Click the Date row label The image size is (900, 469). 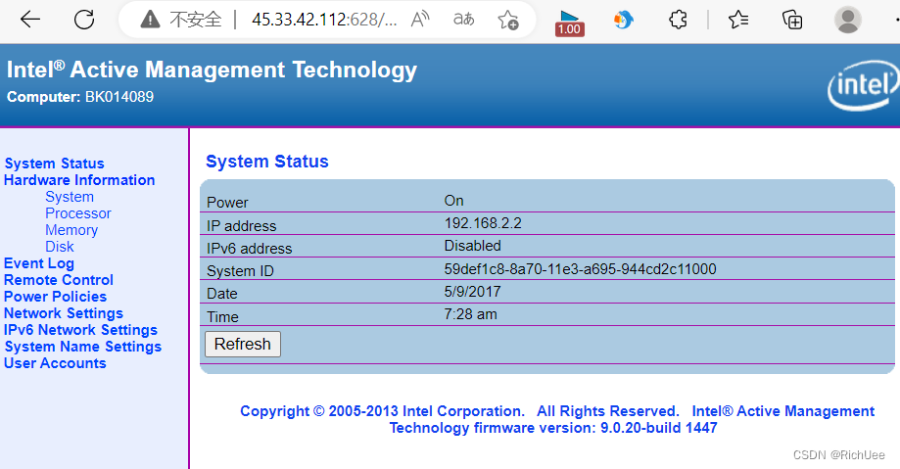point(222,294)
